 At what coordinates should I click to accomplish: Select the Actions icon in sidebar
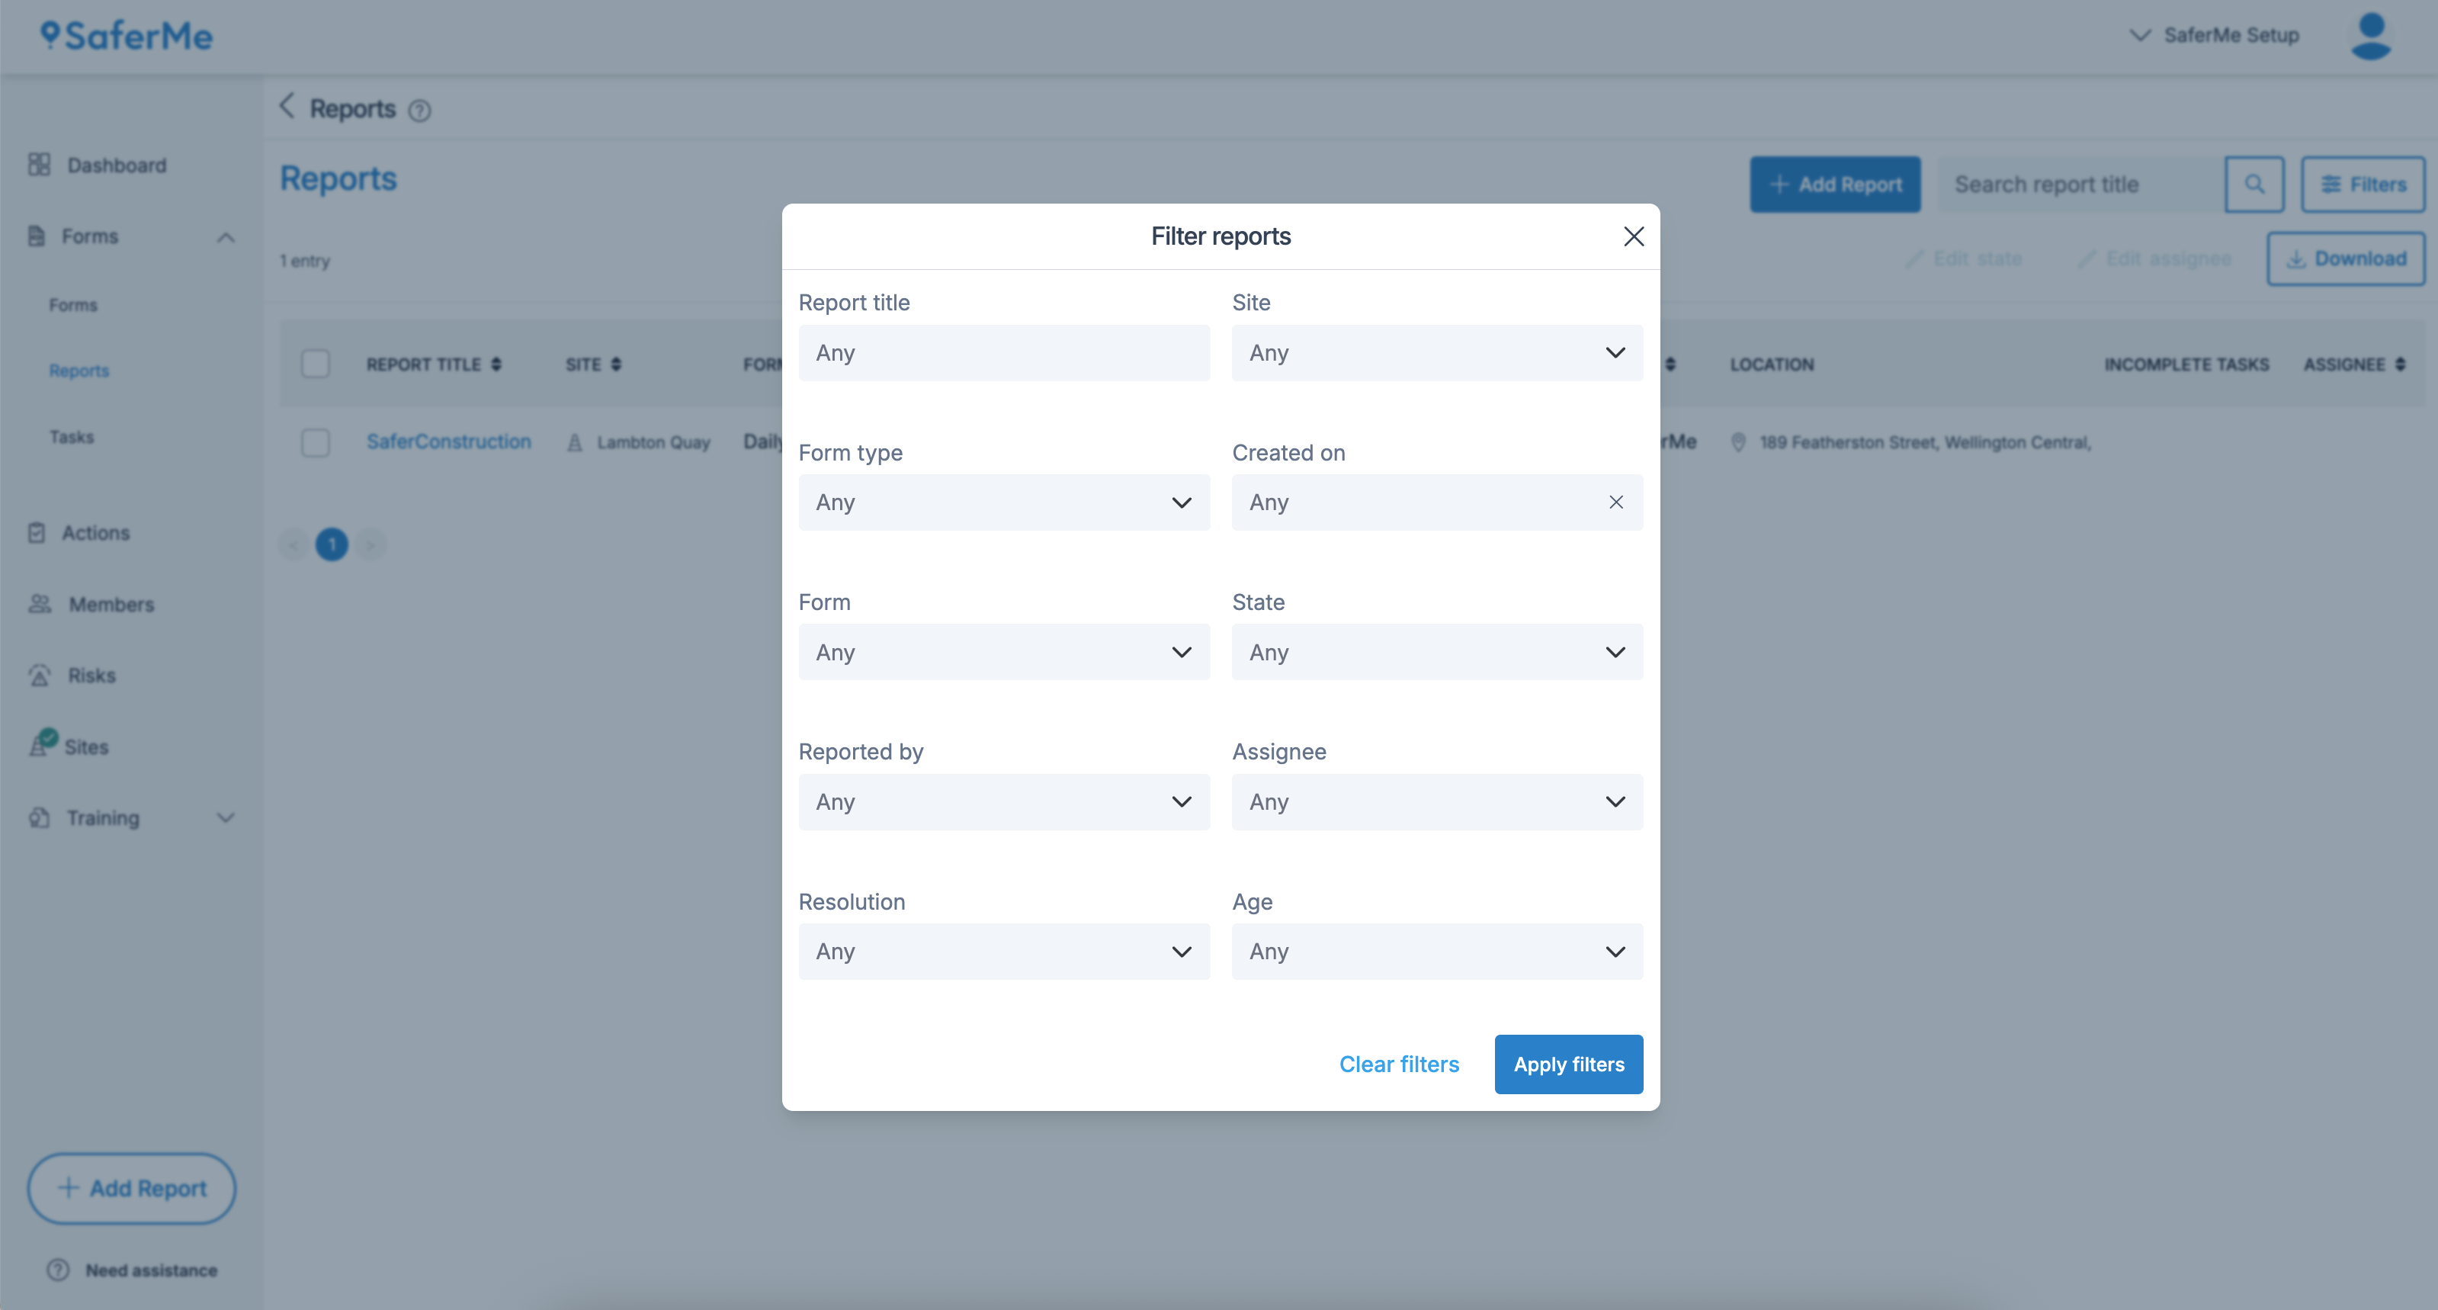pos(37,532)
